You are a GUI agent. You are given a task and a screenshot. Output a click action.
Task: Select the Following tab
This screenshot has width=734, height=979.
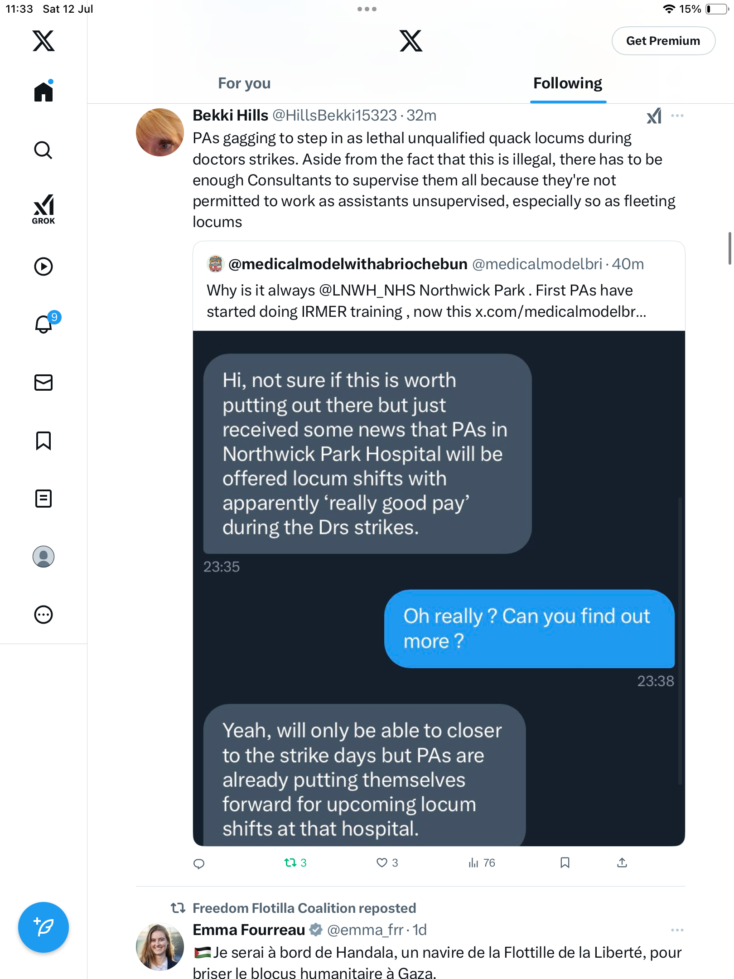568,83
